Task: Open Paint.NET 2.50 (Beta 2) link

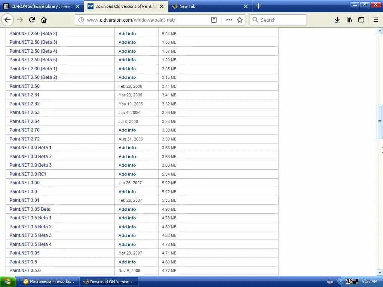Action: point(33,33)
